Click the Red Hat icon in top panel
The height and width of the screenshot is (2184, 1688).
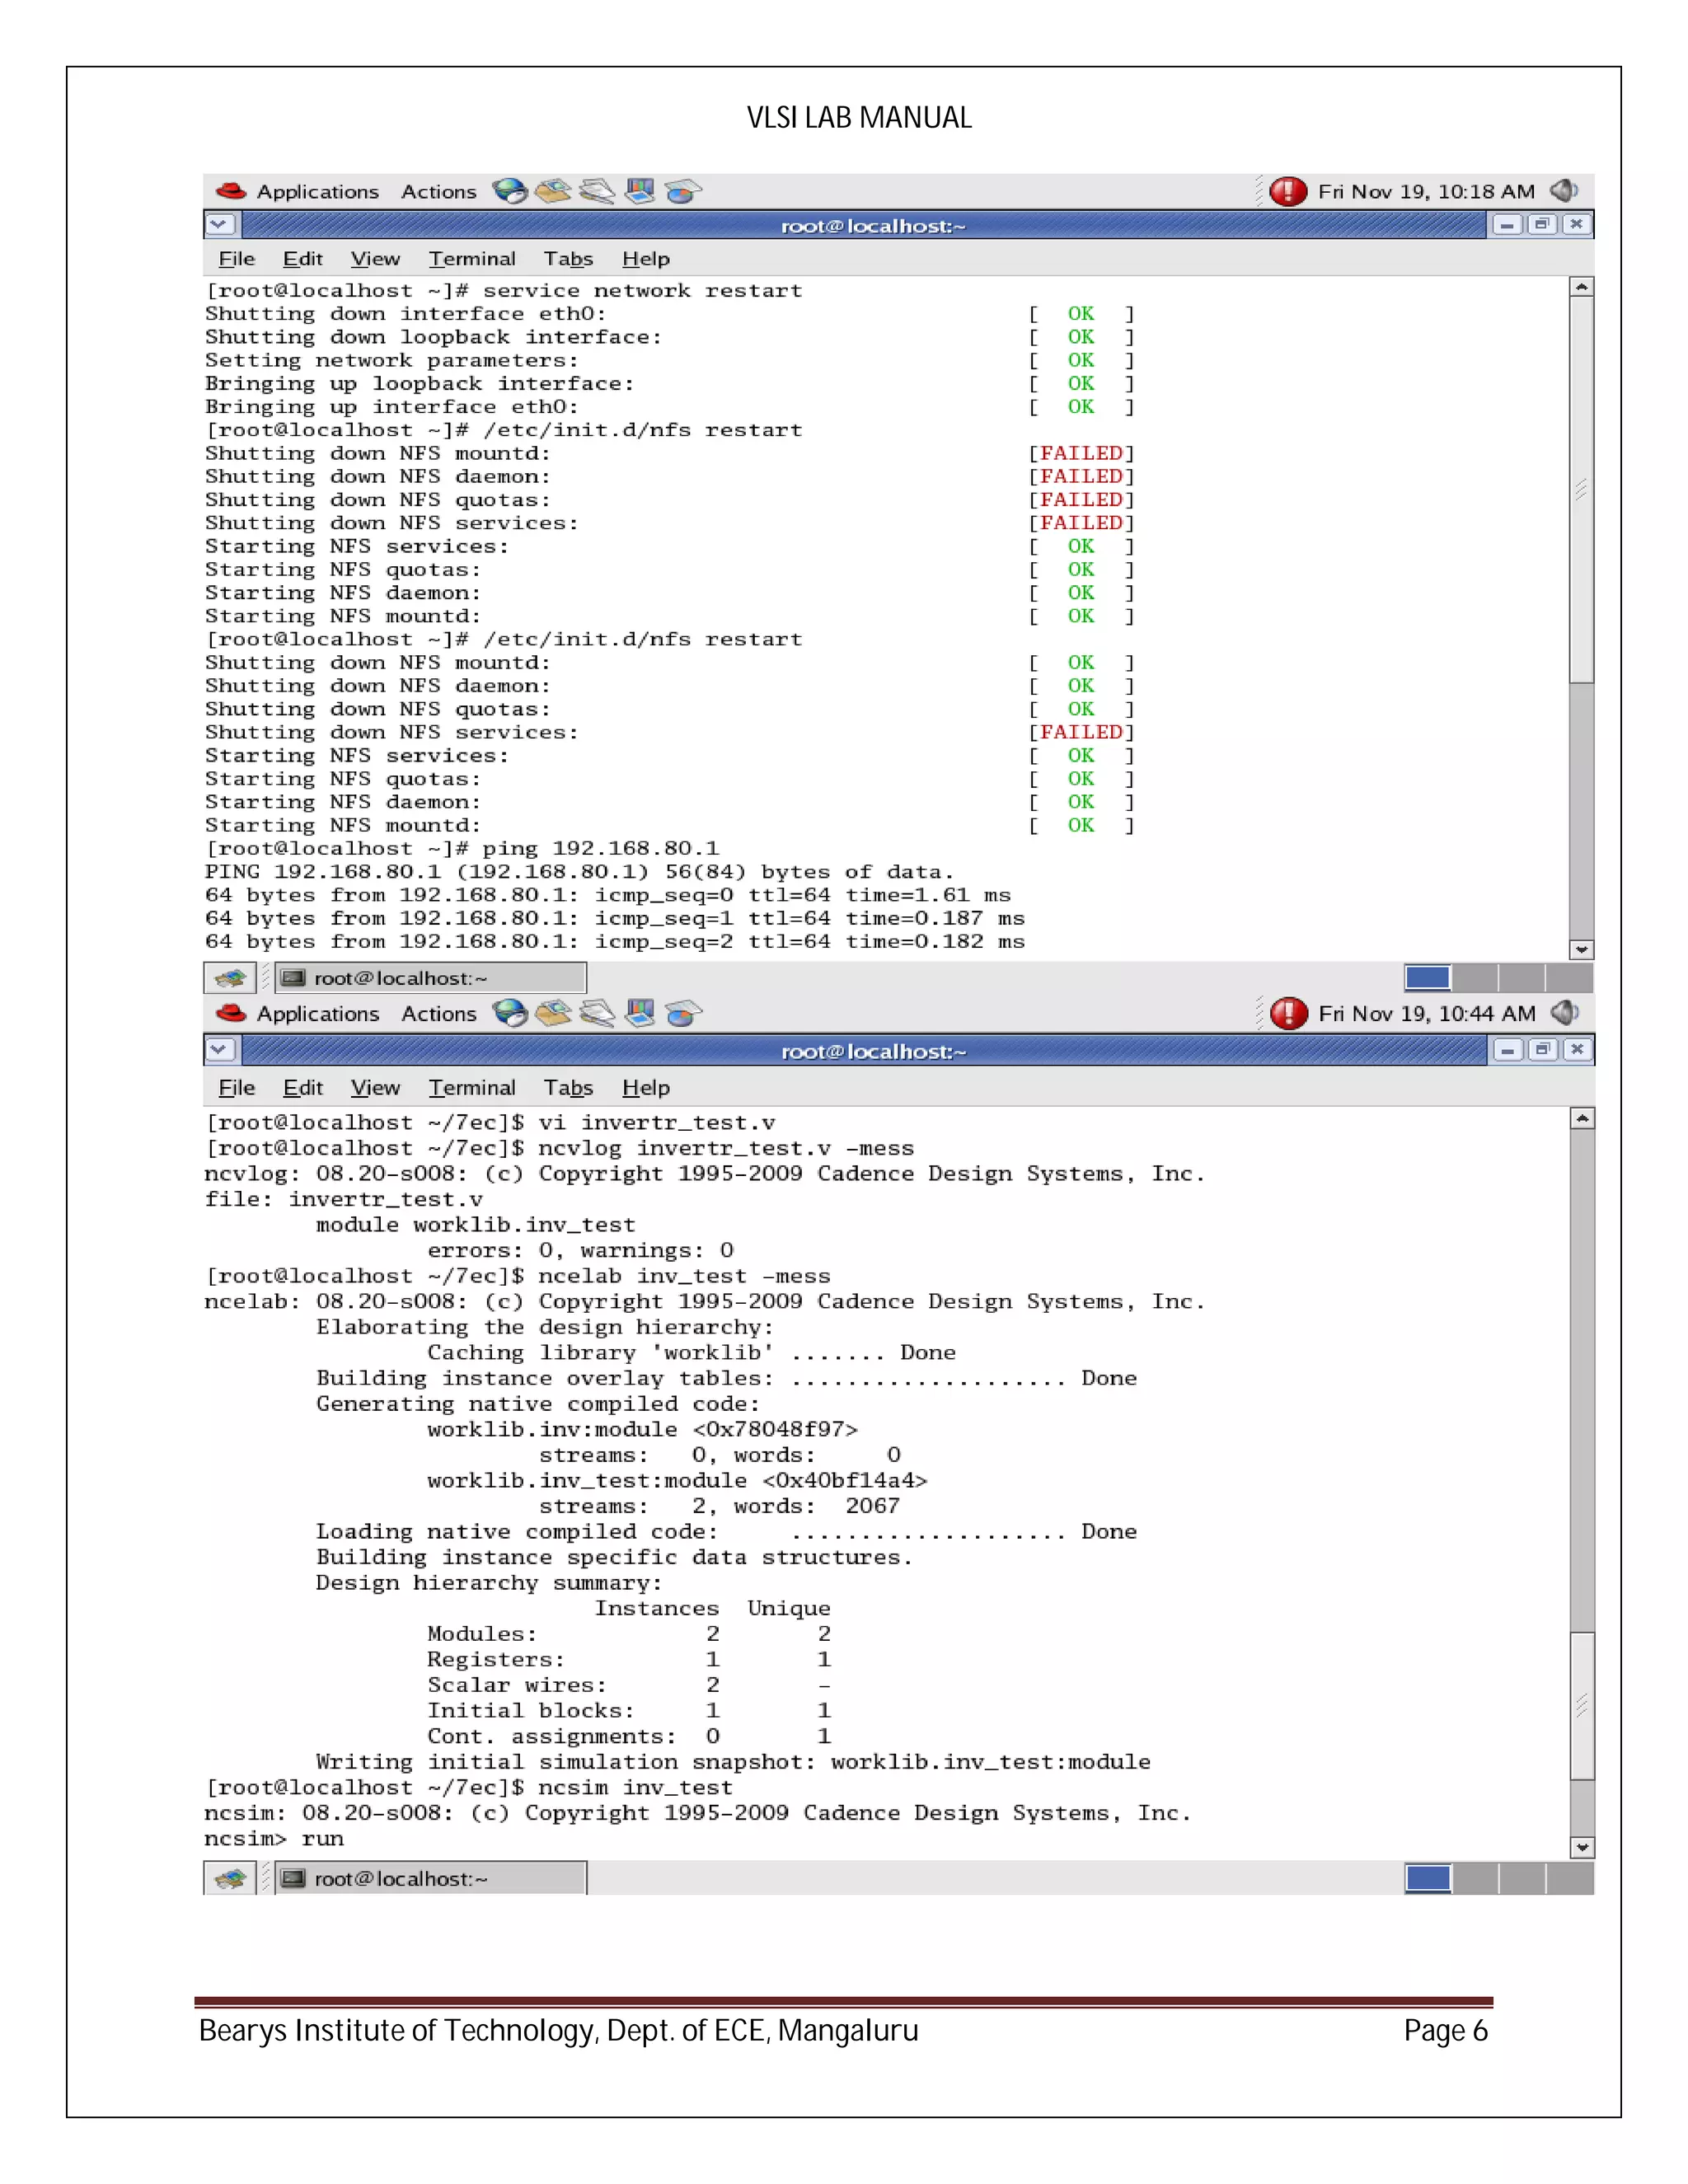click(x=231, y=191)
